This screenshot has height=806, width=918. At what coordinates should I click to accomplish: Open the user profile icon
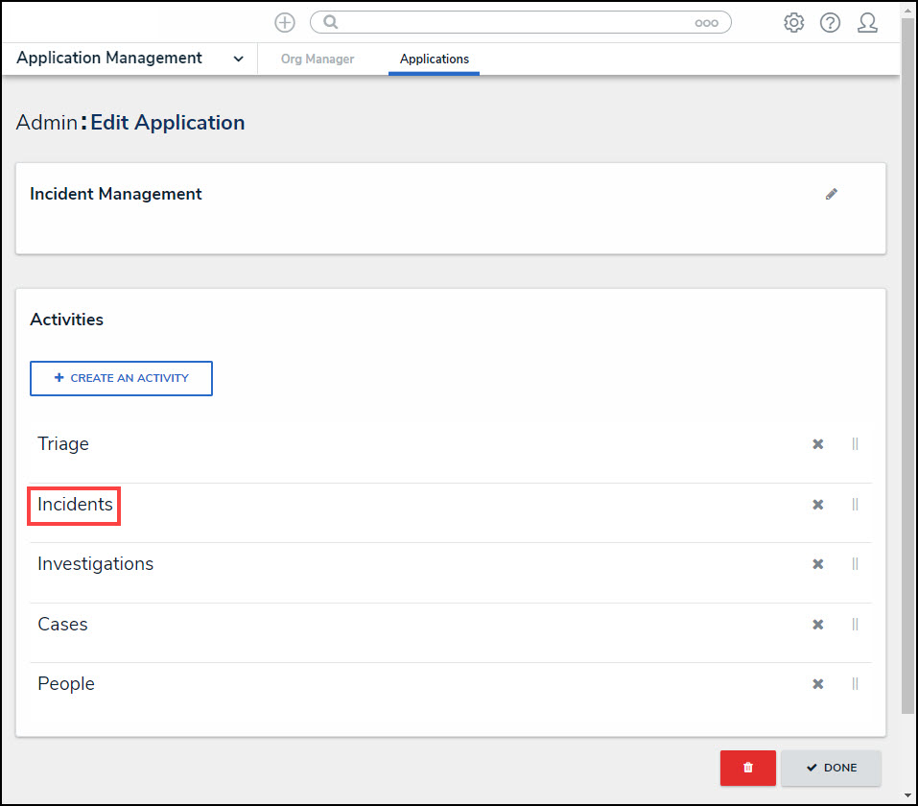click(x=867, y=23)
